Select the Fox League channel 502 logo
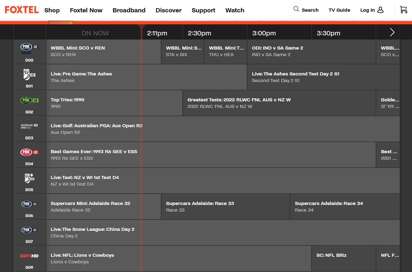 pos(29,100)
